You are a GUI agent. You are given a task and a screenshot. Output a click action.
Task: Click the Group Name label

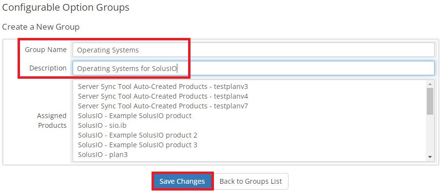click(46, 50)
